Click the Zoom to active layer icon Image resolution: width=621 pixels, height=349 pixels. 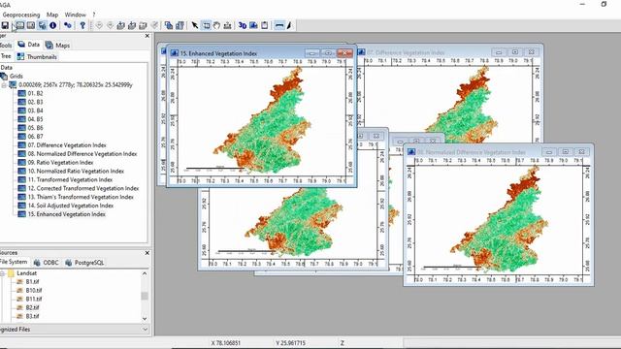[x=132, y=25]
